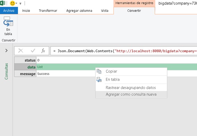Switch to the Inicio ribbon tab
Viewport: 197px width, 136px height.
pyautogui.click(x=26, y=11)
